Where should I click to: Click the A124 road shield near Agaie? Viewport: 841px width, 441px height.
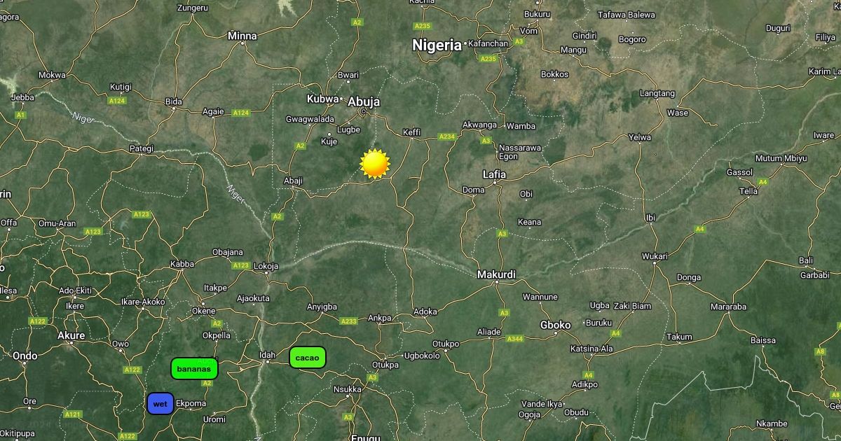coord(241,113)
